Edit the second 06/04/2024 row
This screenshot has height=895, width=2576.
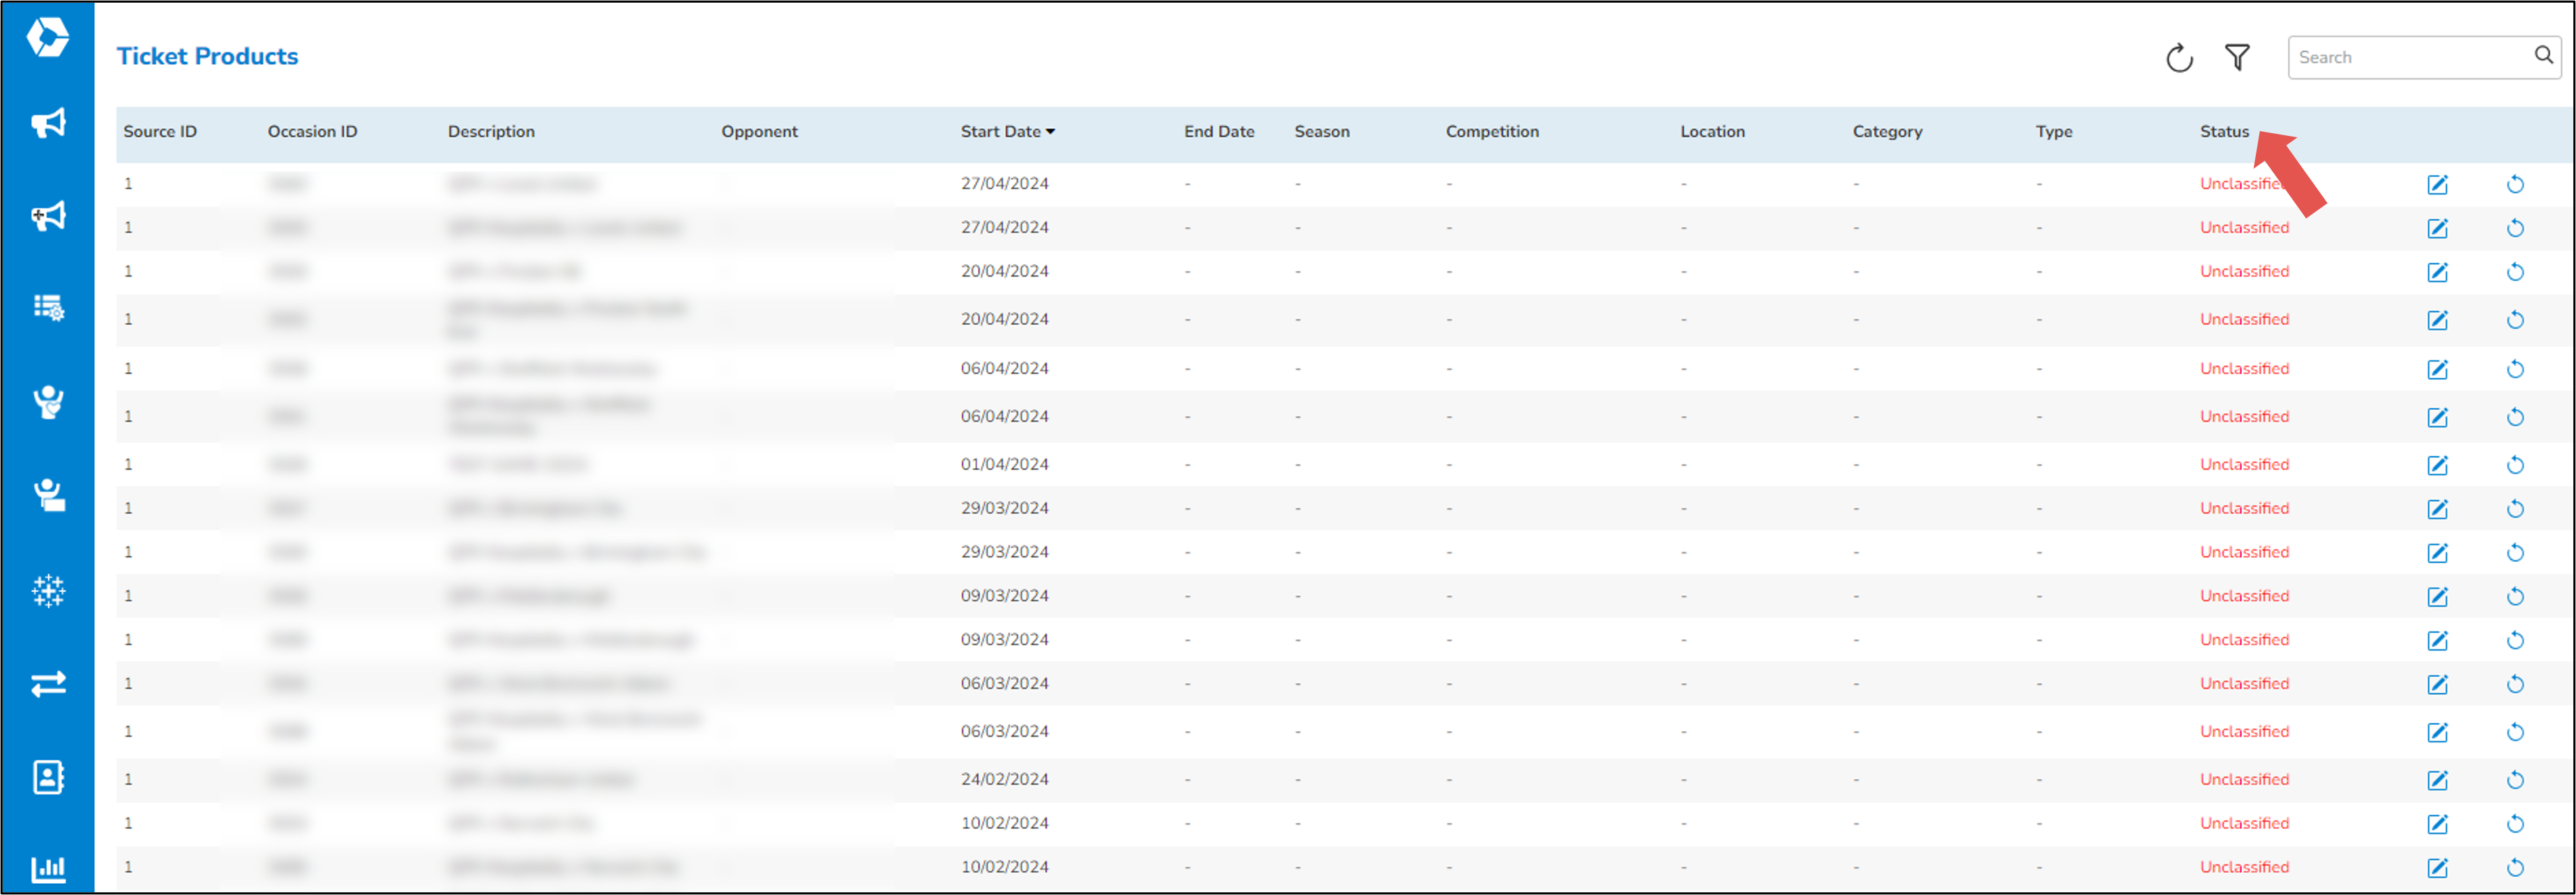click(2437, 418)
